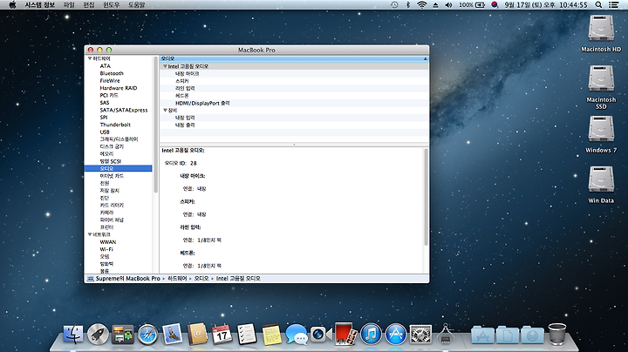Open Wi-Fi status menu in menu bar
This screenshot has width=628, height=352.
pyautogui.click(x=422, y=5)
